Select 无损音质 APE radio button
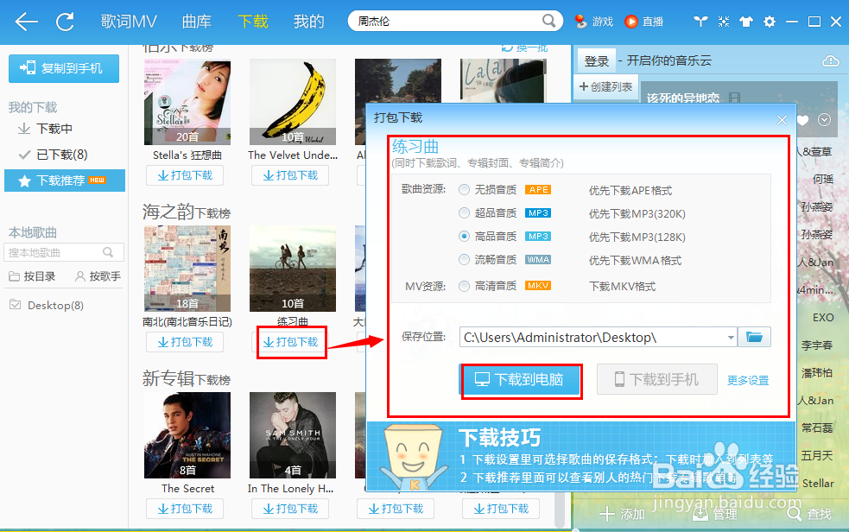Image resolution: width=849 pixels, height=532 pixels. pos(464,190)
